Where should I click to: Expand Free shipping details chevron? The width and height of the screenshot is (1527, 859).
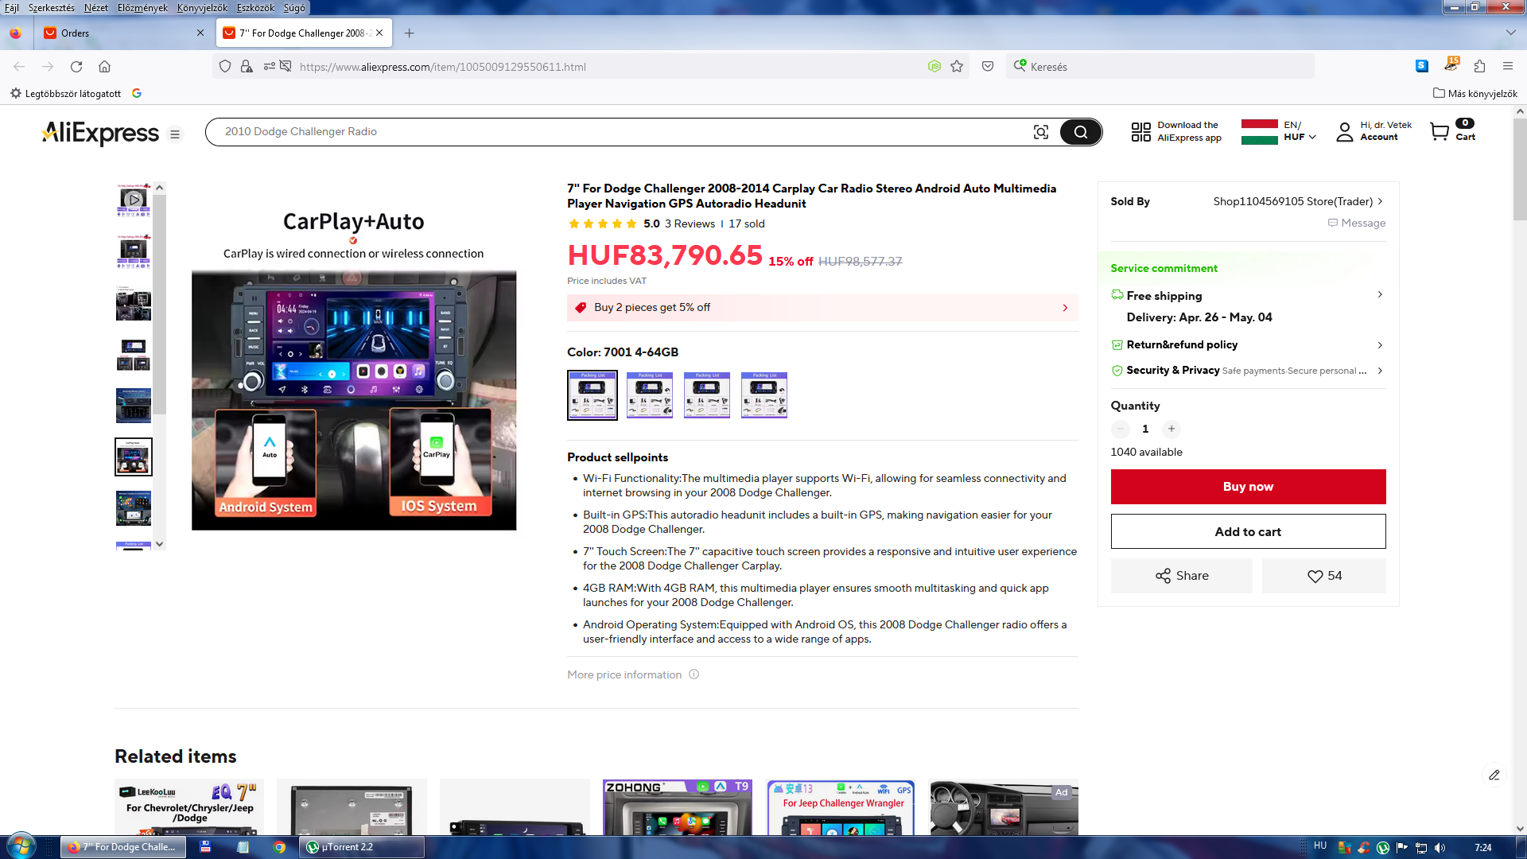(1380, 295)
